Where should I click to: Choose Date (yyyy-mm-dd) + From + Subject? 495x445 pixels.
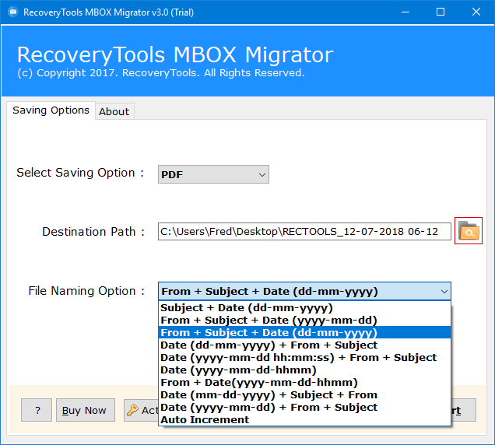(304, 408)
